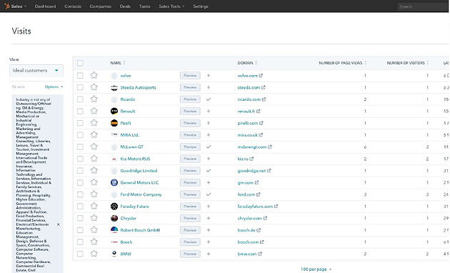
Task: Select the Pirelli row checkbox
Action: coord(80,123)
